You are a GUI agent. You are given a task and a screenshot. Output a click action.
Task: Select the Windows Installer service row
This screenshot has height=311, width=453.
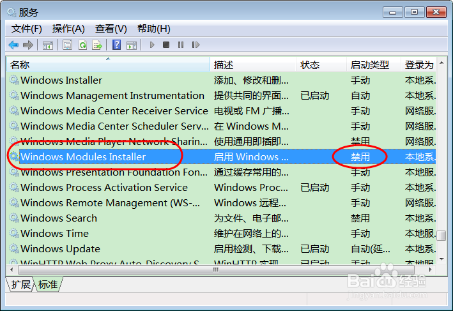click(221, 80)
